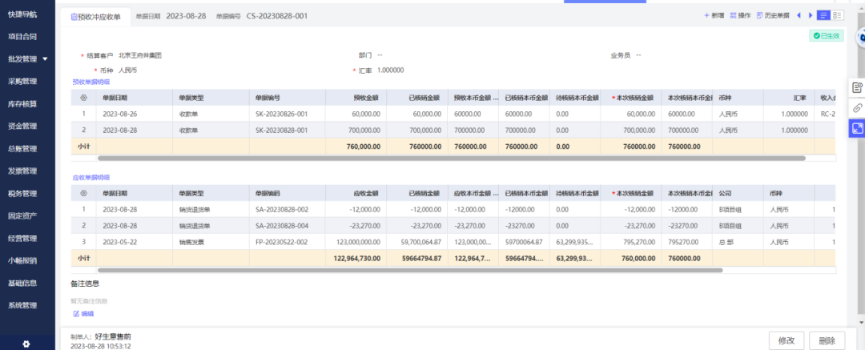Click 预收单据明细 section heading
865x350 pixels.
coord(91,82)
